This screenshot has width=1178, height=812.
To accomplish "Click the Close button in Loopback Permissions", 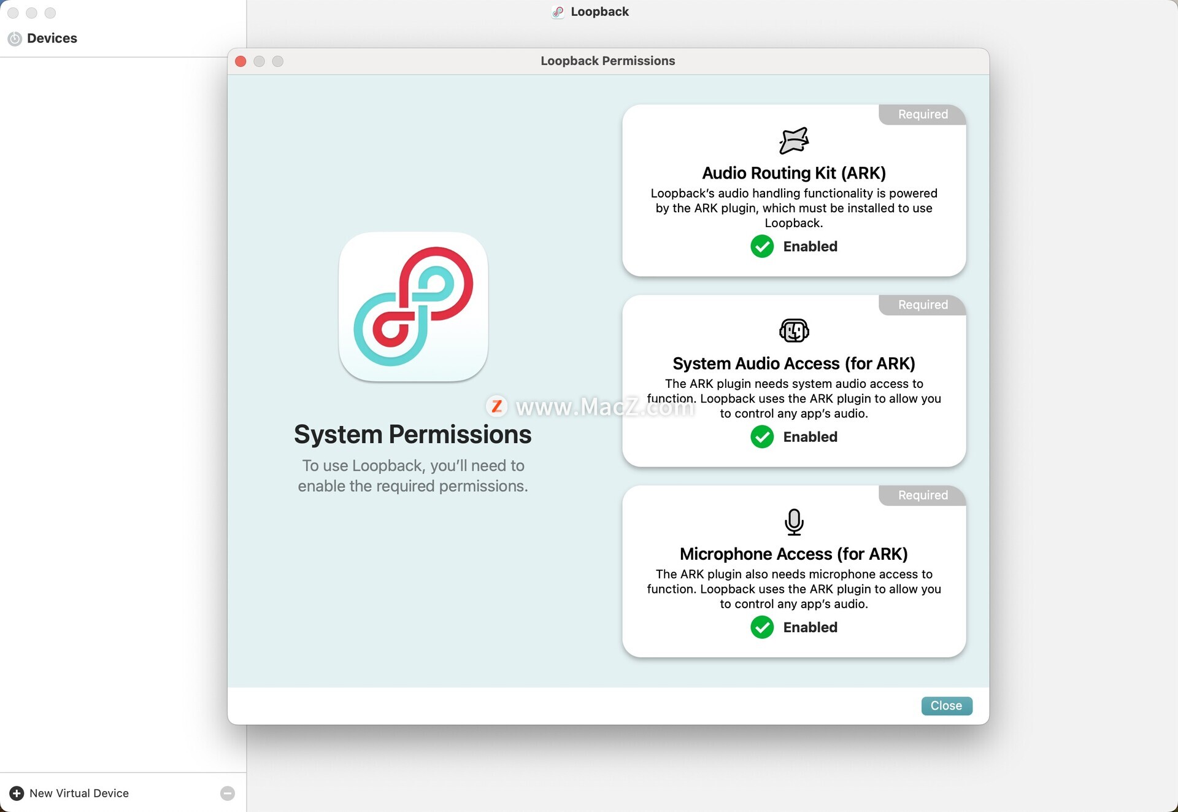I will 946,706.
